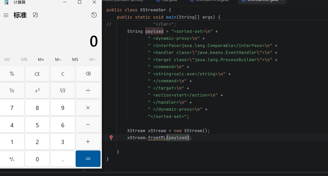Open the M memory list dropdown
The height and width of the screenshot is (176, 328).
92,59
